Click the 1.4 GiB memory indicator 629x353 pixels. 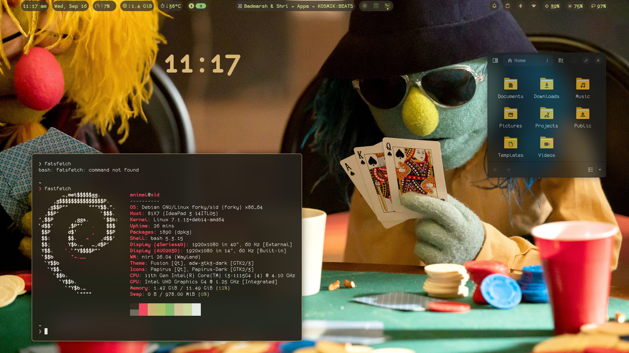(x=138, y=6)
